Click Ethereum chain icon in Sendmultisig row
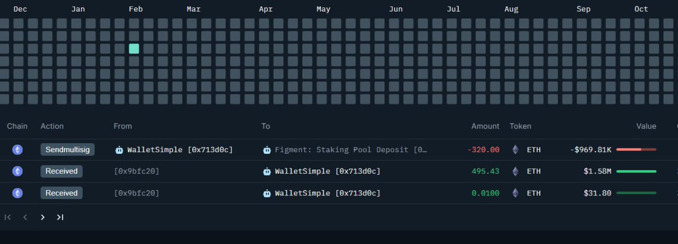Image resolution: width=678 pixels, height=244 pixels. pyautogui.click(x=18, y=149)
